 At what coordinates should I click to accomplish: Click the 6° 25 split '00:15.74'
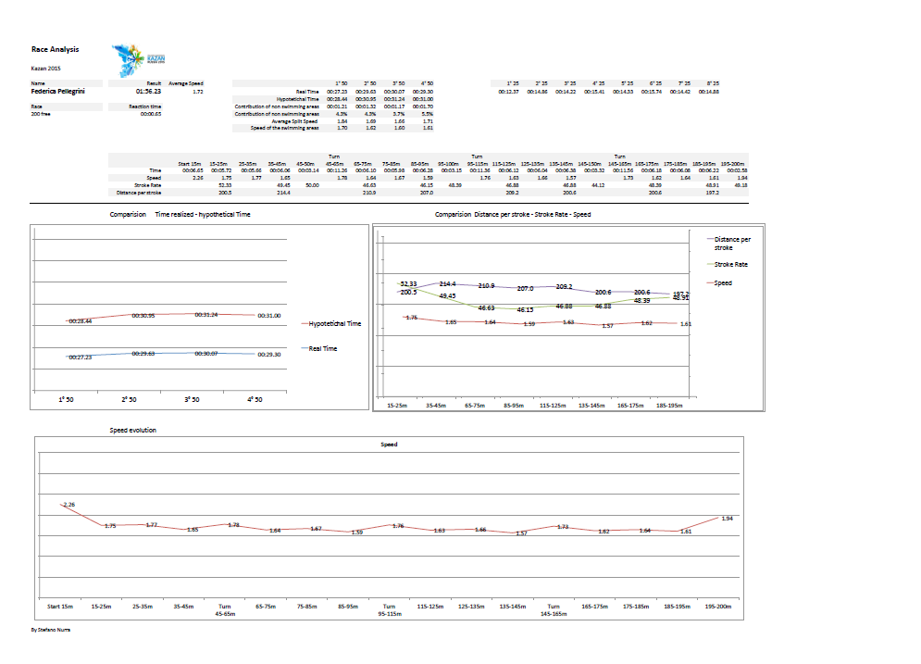pos(652,92)
